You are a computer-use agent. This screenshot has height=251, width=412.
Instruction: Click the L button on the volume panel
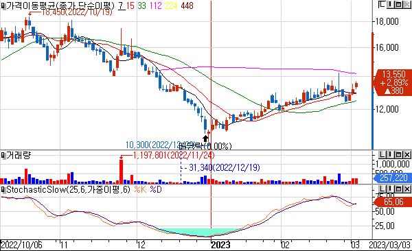[x=382, y=155]
